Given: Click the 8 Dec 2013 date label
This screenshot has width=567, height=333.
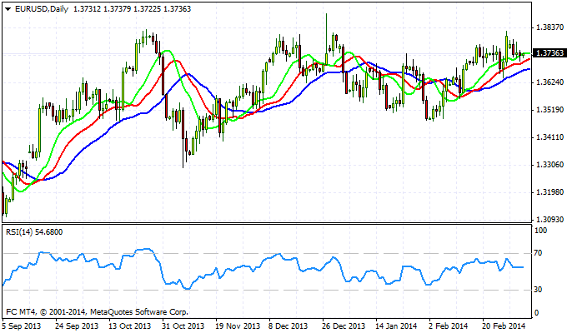Looking at the screenshot, I should pyautogui.click(x=289, y=326).
